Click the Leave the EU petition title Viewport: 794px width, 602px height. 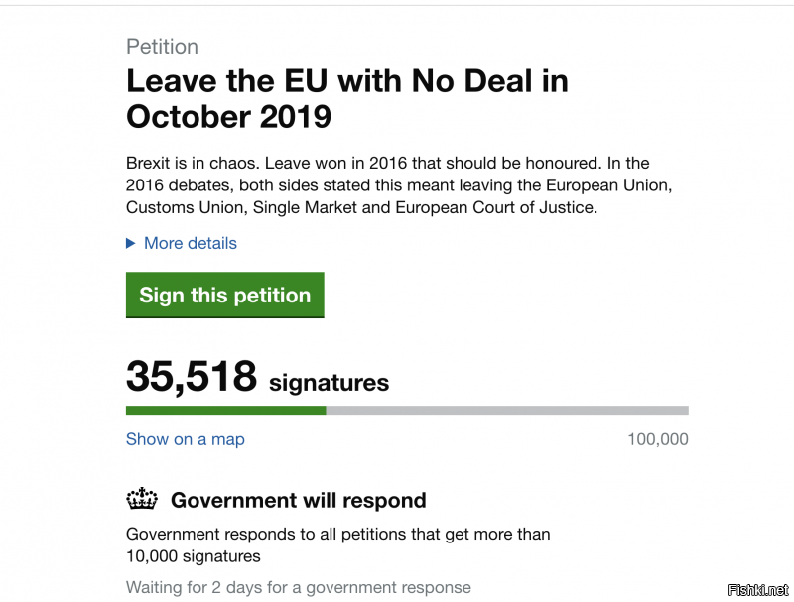[x=347, y=98]
